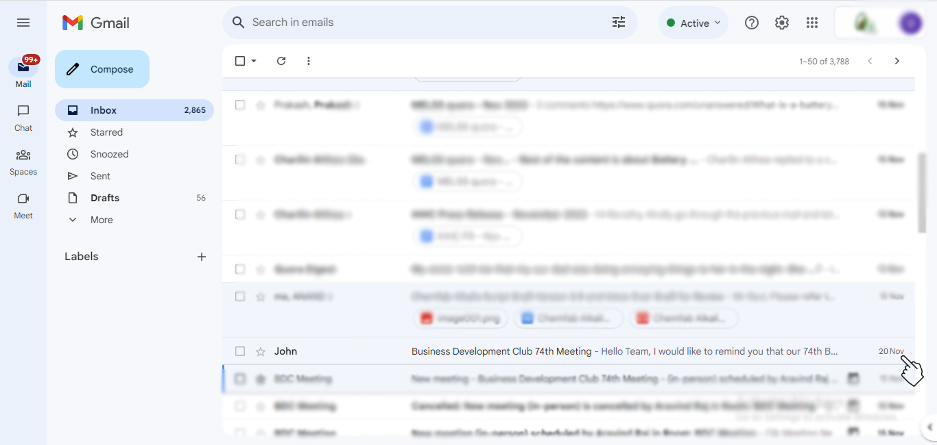Open the Starred folder
This screenshot has width=937, height=445.
tap(106, 132)
